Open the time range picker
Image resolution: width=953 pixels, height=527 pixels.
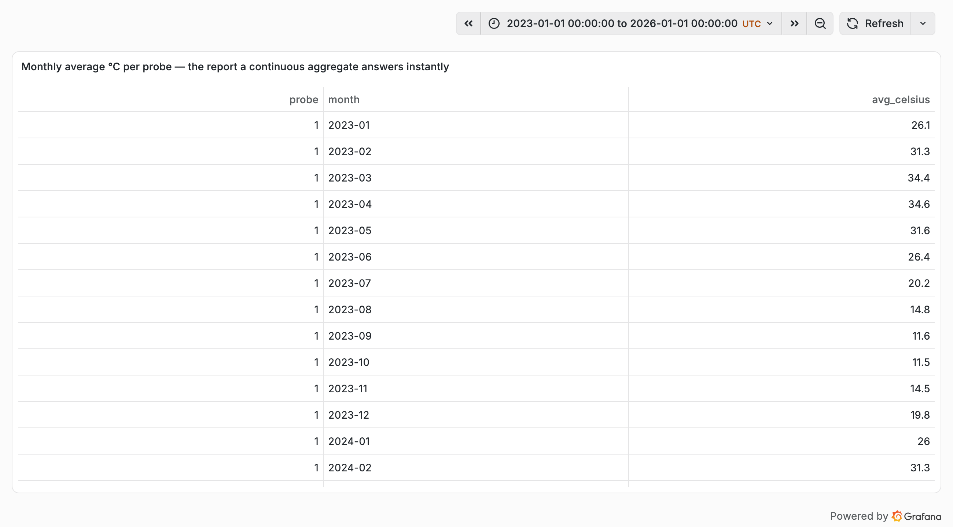pyautogui.click(x=631, y=24)
